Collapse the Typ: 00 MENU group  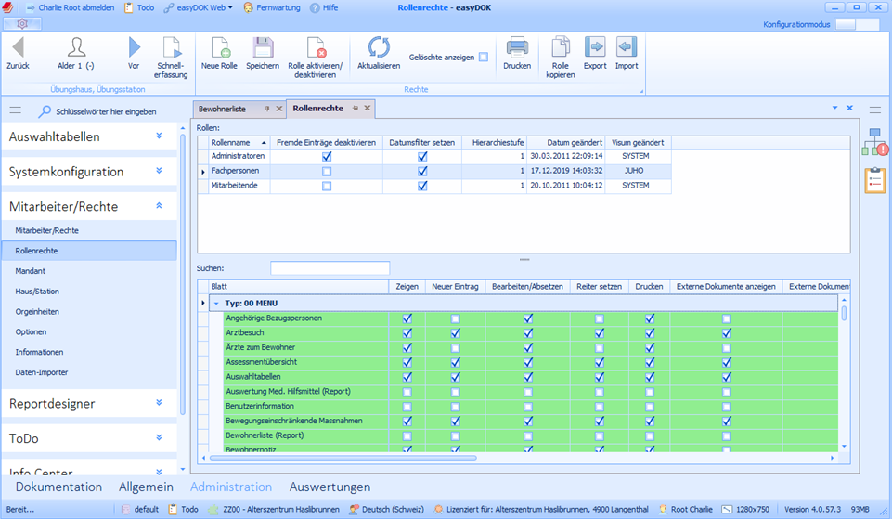coord(216,303)
